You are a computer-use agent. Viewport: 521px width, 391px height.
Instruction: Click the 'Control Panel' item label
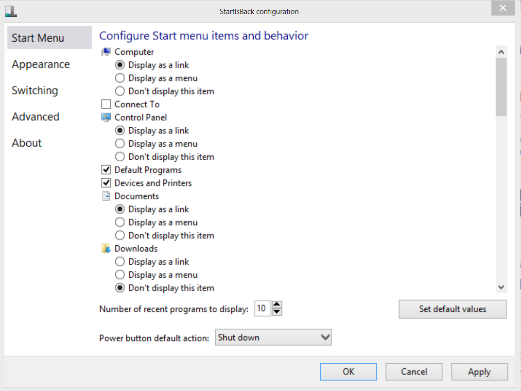click(141, 117)
